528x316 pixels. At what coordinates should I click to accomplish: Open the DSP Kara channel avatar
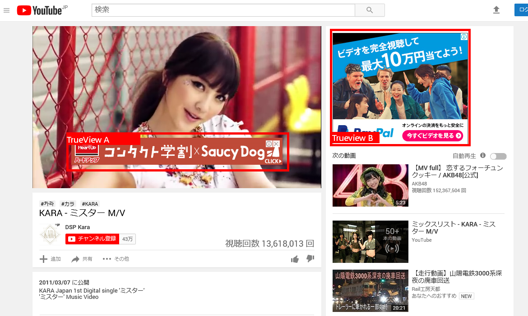50,234
